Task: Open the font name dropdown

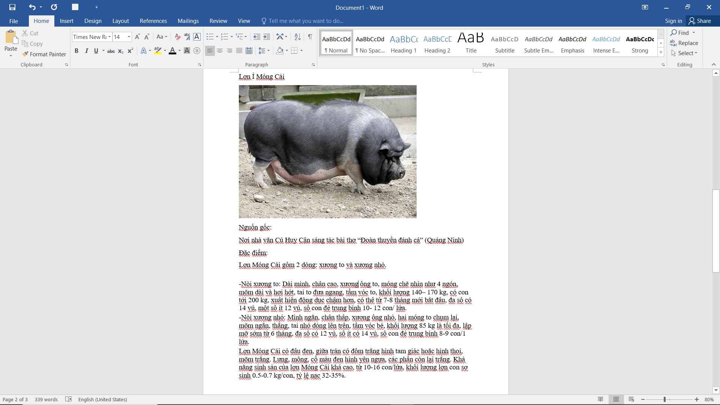Action: (109, 37)
